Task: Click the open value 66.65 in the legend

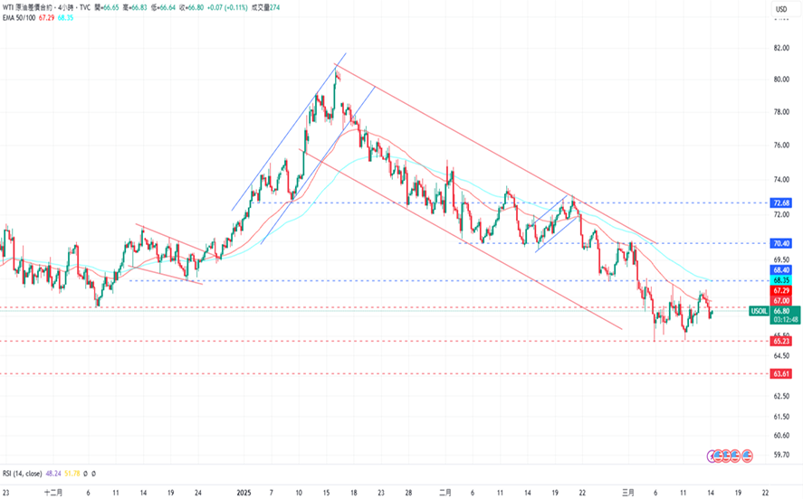Action: coord(110,7)
